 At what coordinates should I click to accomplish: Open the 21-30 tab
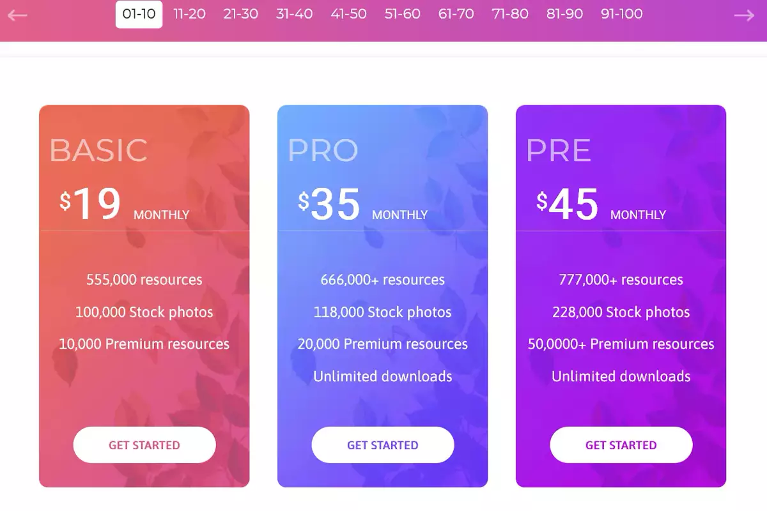pyautogui.click(x=241, y=14)
